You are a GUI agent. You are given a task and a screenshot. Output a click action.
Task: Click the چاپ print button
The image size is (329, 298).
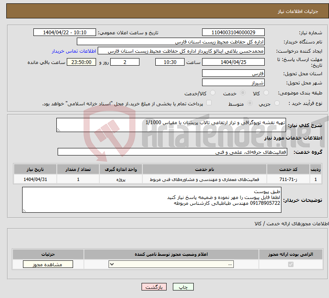pos(183,287)
